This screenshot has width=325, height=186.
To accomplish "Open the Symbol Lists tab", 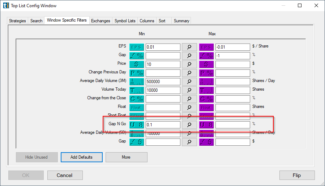I will 125,21.
